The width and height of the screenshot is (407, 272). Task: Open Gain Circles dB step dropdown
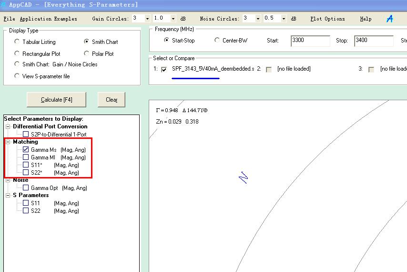[x=173, y=19]
